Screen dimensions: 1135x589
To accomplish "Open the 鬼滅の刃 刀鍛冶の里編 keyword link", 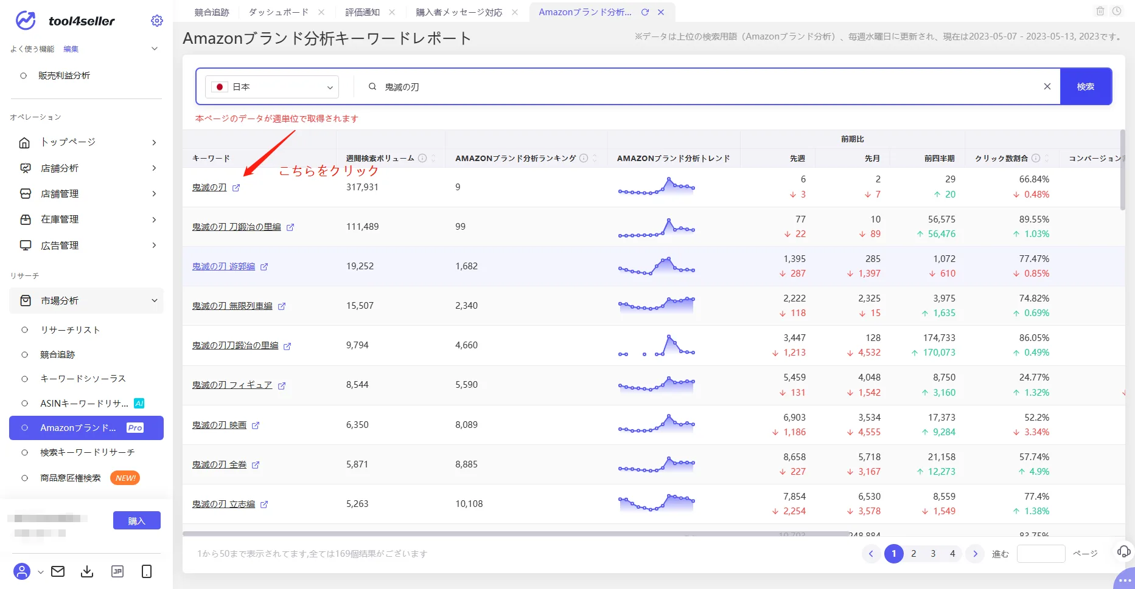I will pos(237,227).
